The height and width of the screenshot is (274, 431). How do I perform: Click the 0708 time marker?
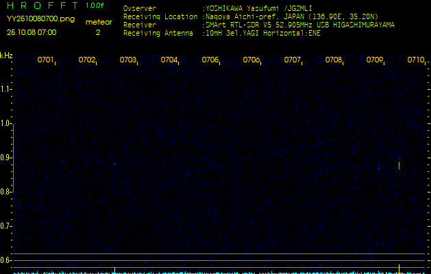coord(334,60)
